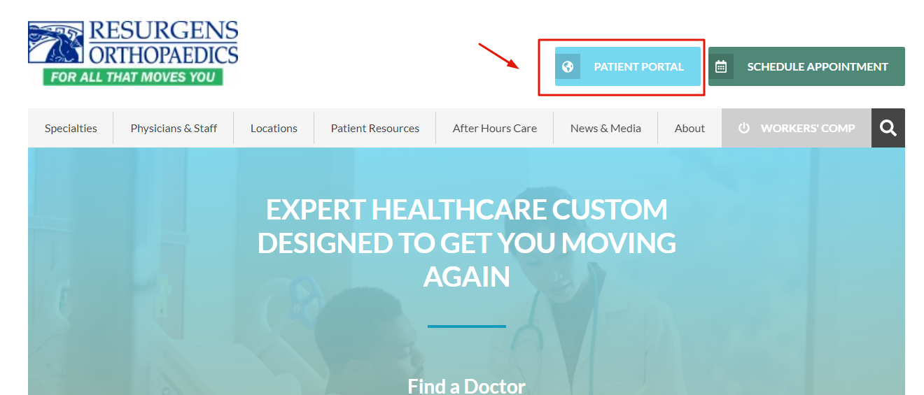924x395 pixels.
Task: Open site search with the magnifier icon
Action: (888, 128)
